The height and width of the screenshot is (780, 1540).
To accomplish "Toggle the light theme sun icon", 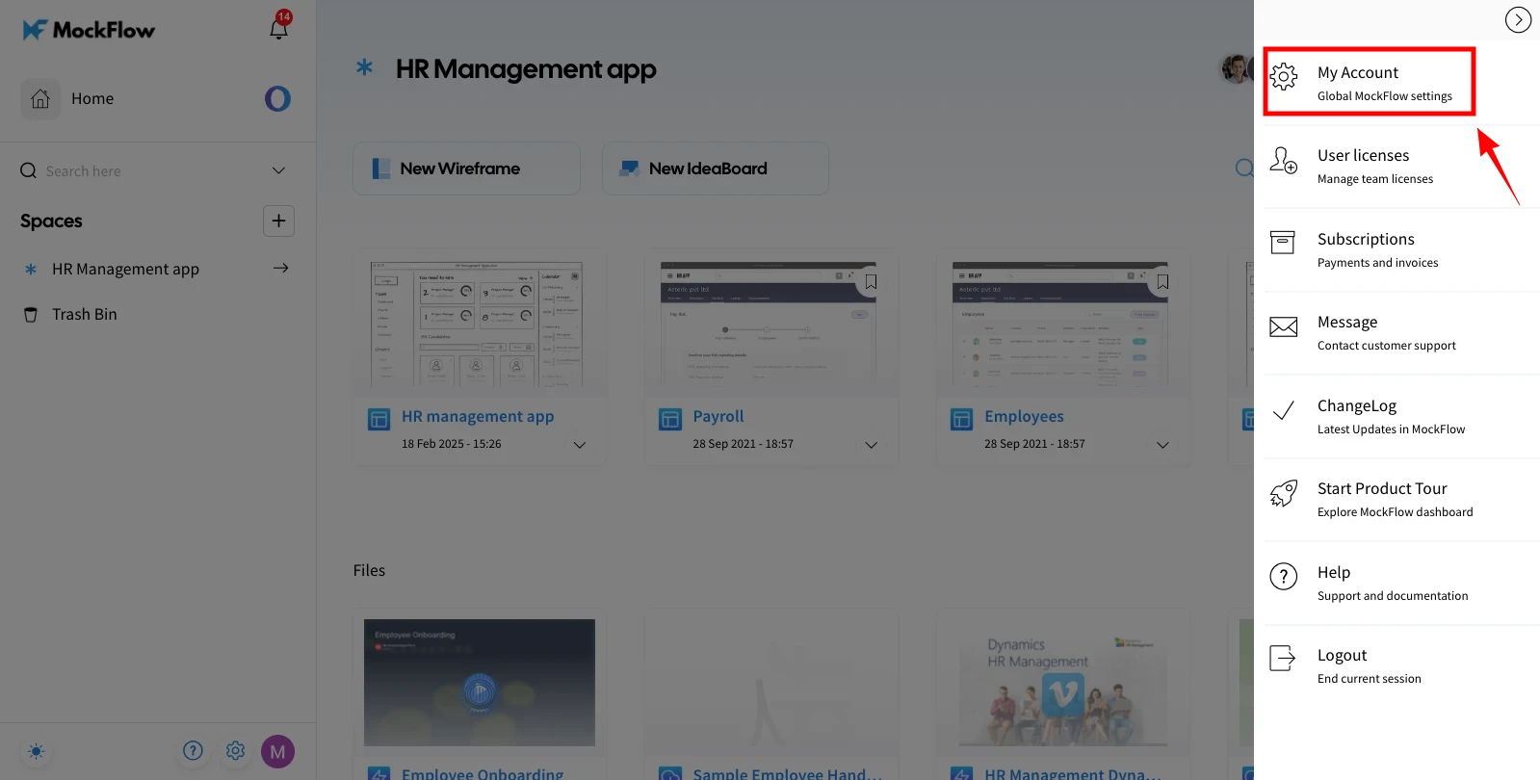I will click(36, 751).
